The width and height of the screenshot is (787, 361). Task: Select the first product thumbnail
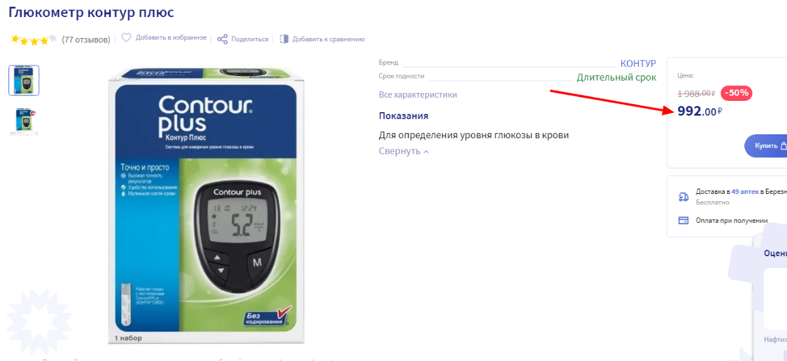24,80
